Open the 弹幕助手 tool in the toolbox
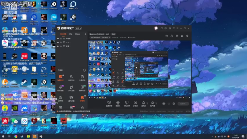Screen dimensions: 247x139 point(61,78)
